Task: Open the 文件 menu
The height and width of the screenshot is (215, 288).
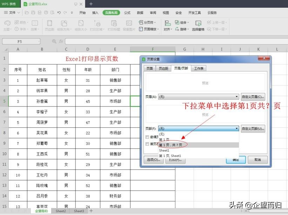Action: coord(12,13)
